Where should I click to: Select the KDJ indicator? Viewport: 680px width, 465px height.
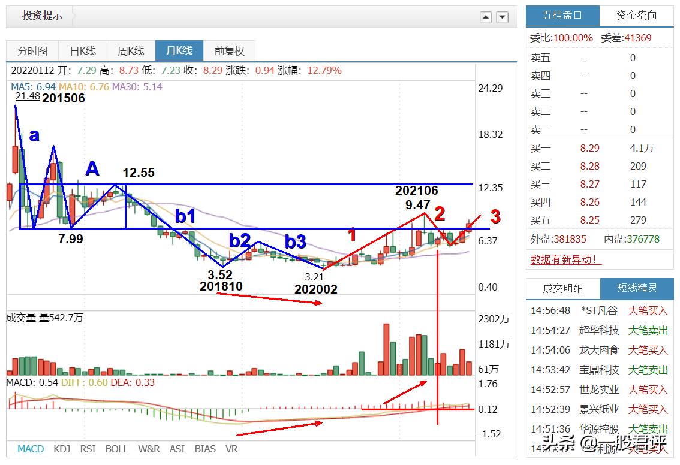[x=62, y=449]
